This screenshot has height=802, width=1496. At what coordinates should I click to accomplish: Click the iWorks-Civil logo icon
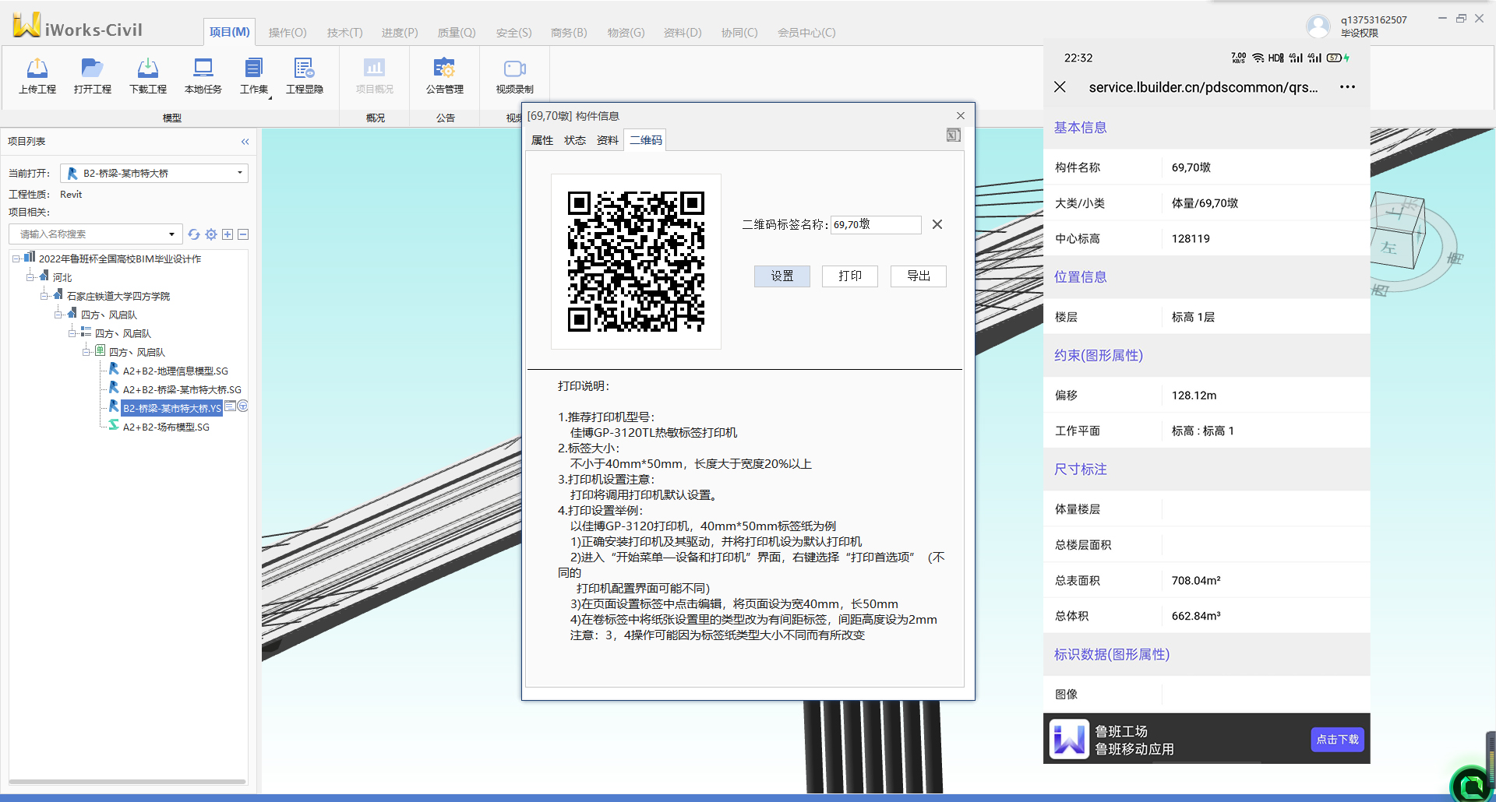(x=26, y=25)
